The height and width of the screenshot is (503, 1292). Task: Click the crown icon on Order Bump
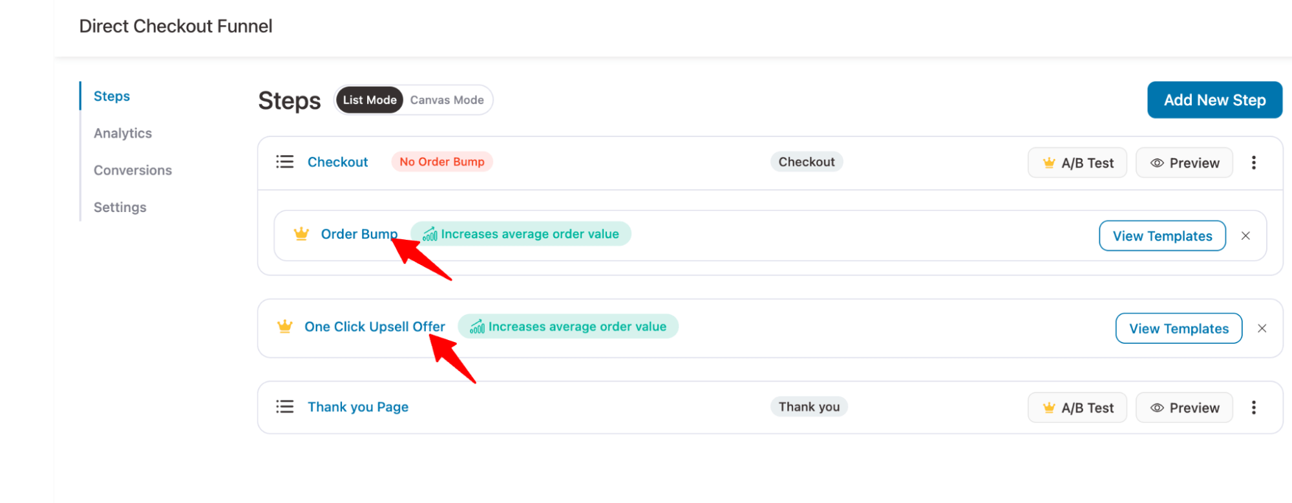tap(301, 234)
